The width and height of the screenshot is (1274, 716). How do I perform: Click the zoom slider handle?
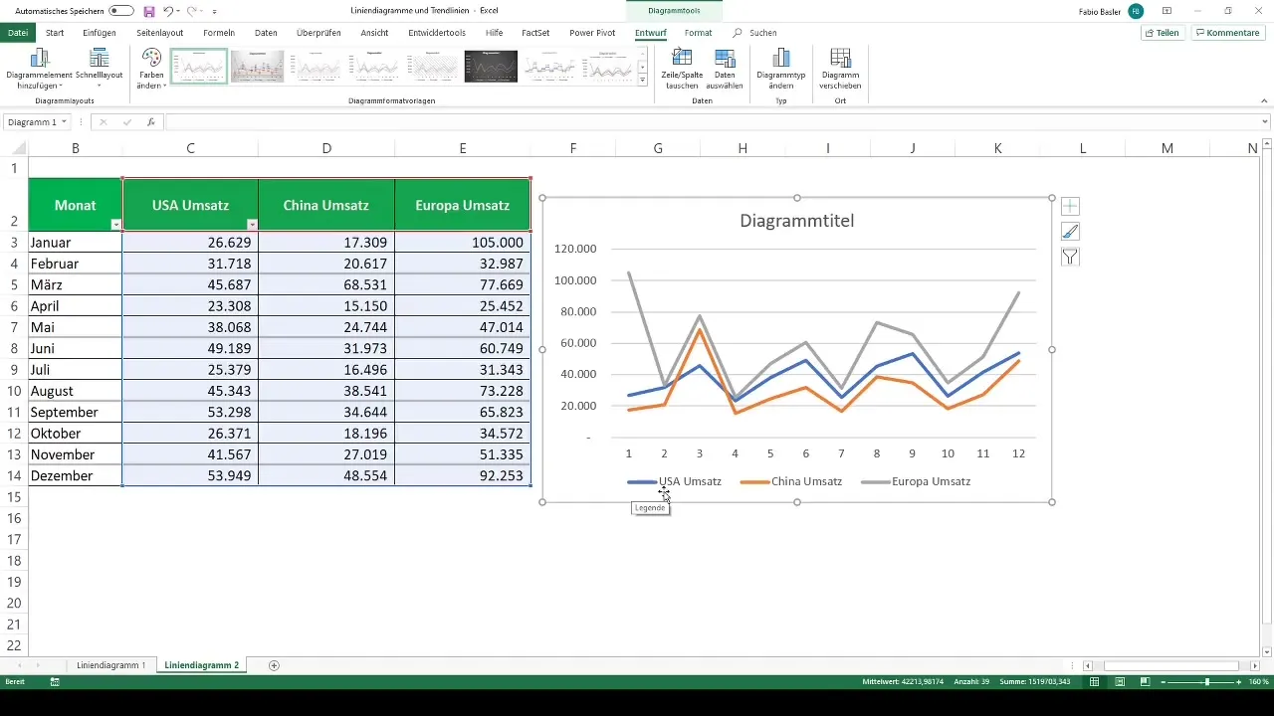click(x=1207, y=682)
